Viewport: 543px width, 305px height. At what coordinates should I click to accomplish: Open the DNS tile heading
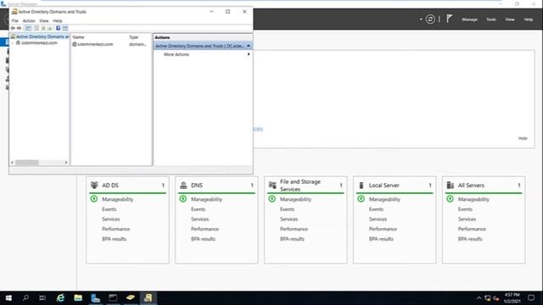pyautogui.click(x=197, y=186)
